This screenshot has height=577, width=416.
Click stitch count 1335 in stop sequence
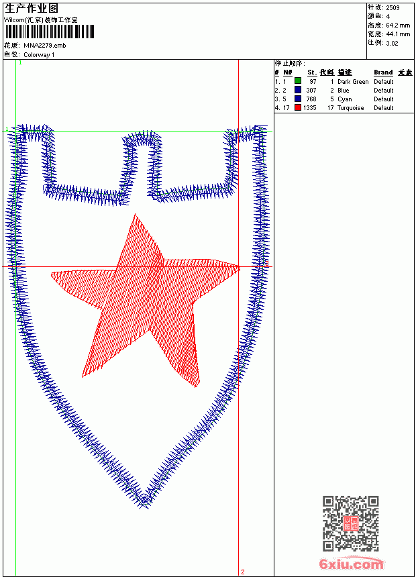point(309,108)
